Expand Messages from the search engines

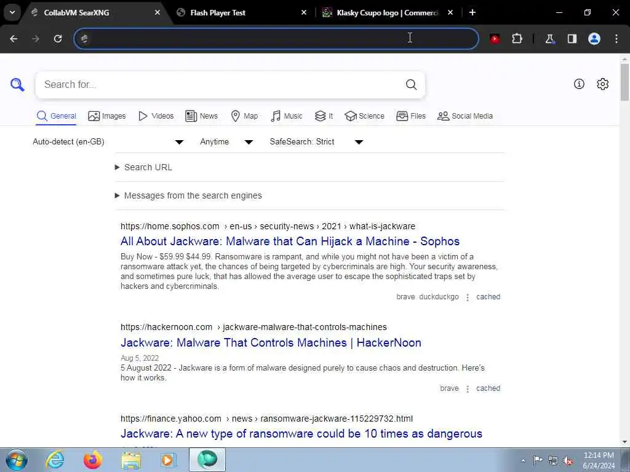point(188,195)
